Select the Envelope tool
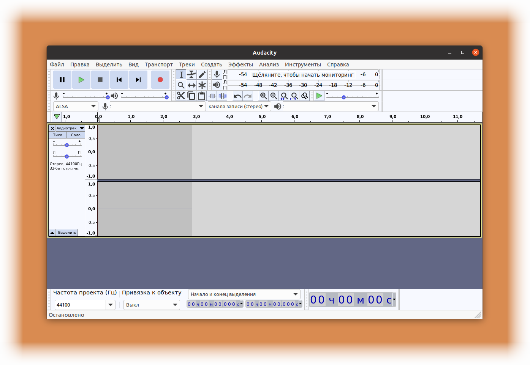 (x=191, y=75)
